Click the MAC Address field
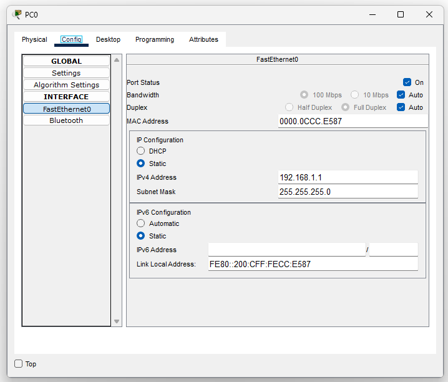Image resolution: width=448 pixels, height=382 pixels. 353,121
